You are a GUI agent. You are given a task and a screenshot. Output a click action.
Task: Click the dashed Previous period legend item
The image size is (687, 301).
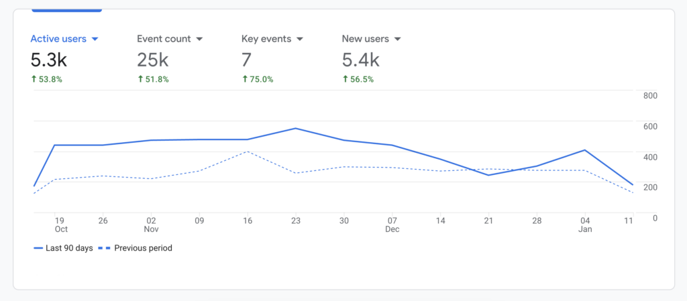coord(136,248)
